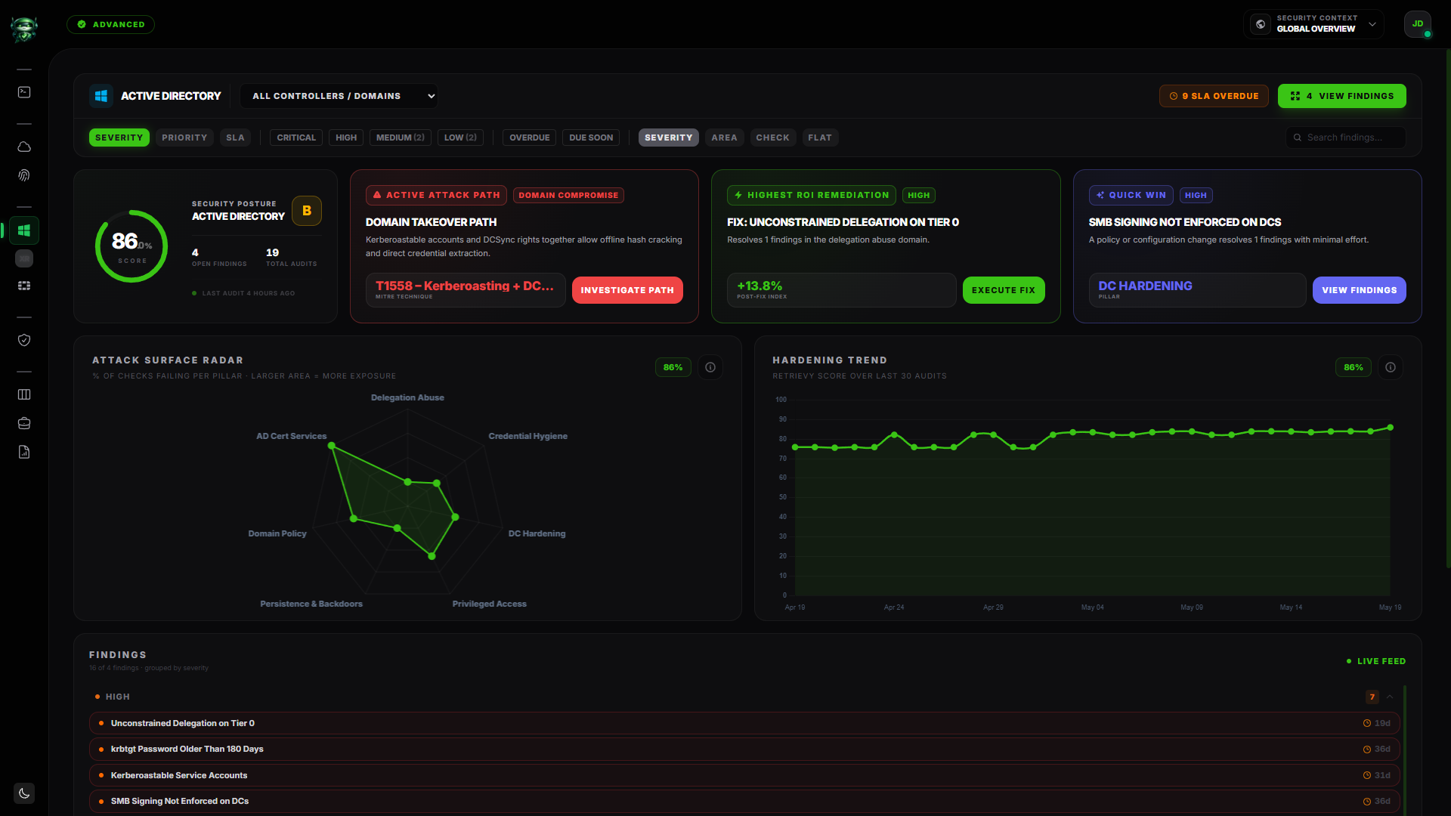Open the Security Context dropdown chevron
The image size is (1451, 816).
[1372, 24]
